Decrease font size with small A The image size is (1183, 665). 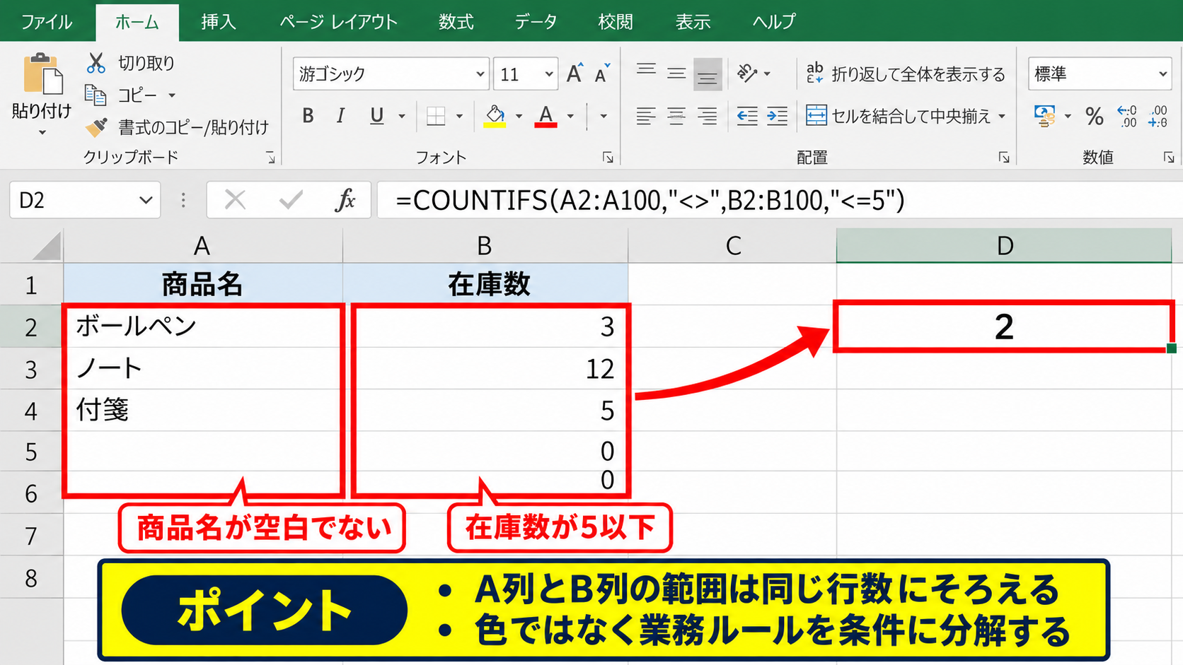(601, 73)
